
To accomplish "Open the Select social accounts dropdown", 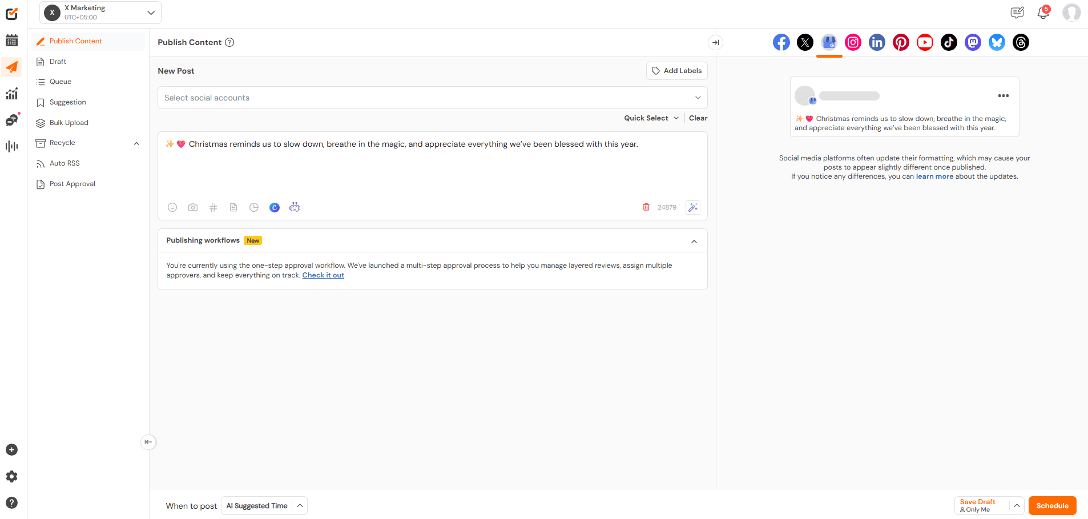I will 432,97.
